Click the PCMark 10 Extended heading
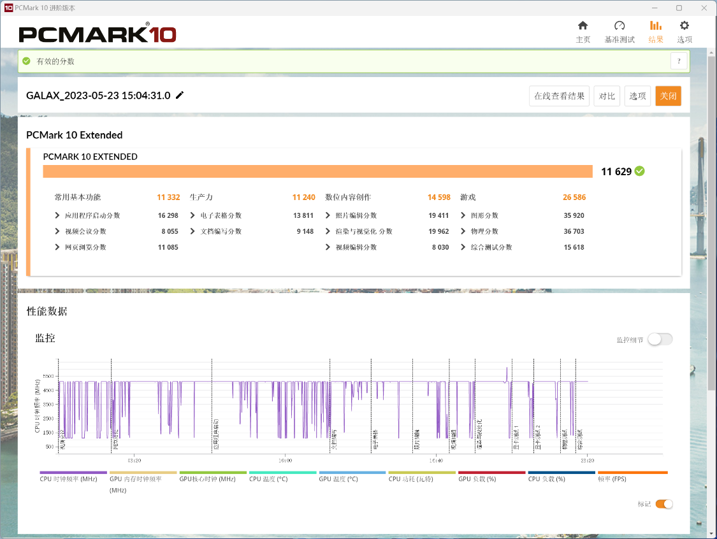Screen dimensions: 717x539 pyautogui.click(x=74, y=135)
